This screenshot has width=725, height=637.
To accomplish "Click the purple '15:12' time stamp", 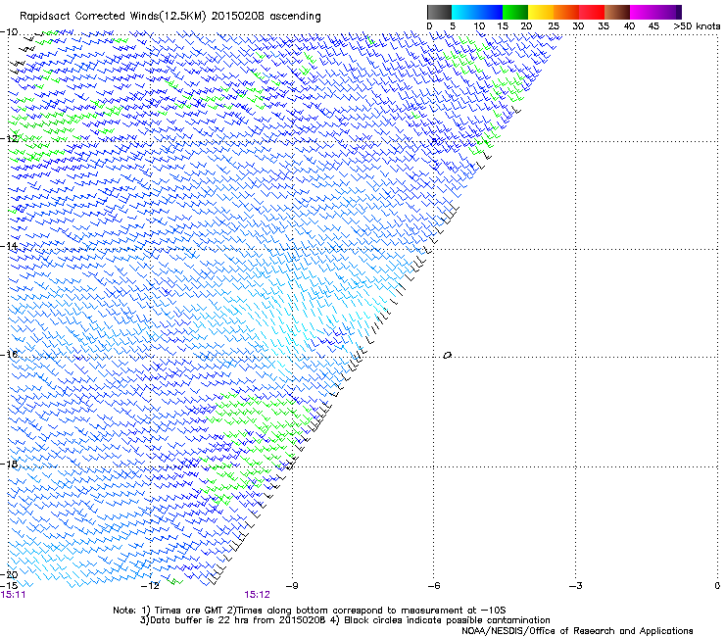I will [257, 595].
